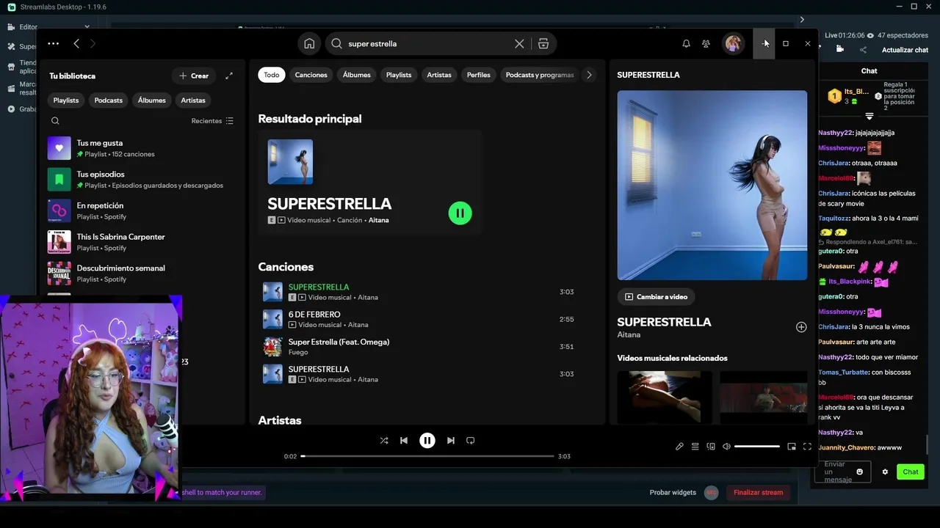Pause playback in bottom player bar
This screenshot has width=940, height=528.
pos(427,441)
